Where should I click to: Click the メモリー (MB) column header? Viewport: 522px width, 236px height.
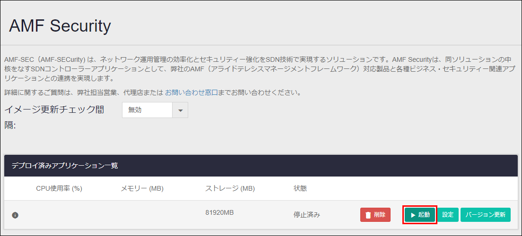click(x=142, y=188)
